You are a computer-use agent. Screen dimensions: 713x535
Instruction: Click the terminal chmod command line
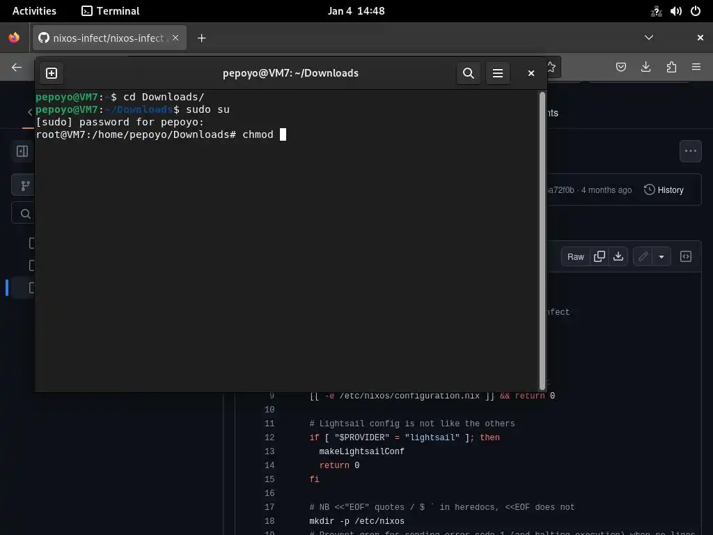tap(161, 134)
